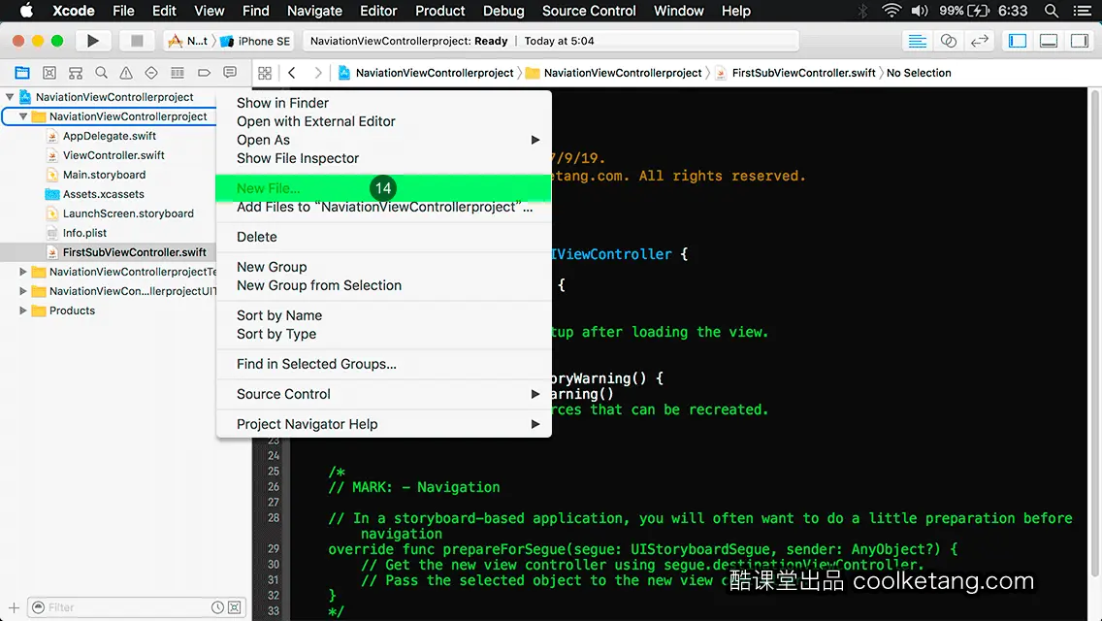
Task: Select LaunchScreen.storyboard in navigator
Action: tap(128, 213)
